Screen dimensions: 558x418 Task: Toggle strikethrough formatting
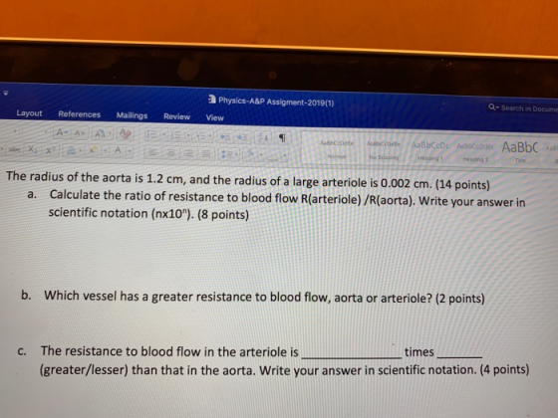[15, 149]
